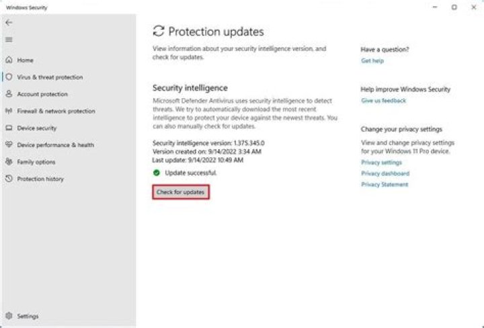Select Family options in sidebar

click(36, 162)
